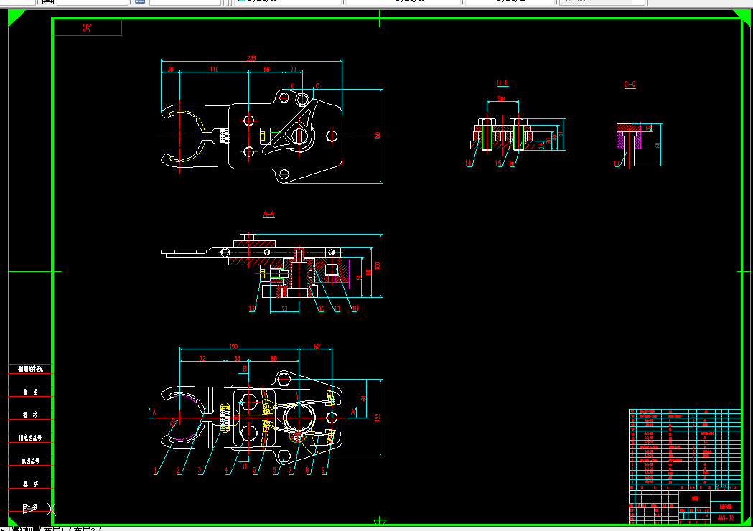753x531 pixels.
Task: Select the C-C section view label
Action: [630, 85]
